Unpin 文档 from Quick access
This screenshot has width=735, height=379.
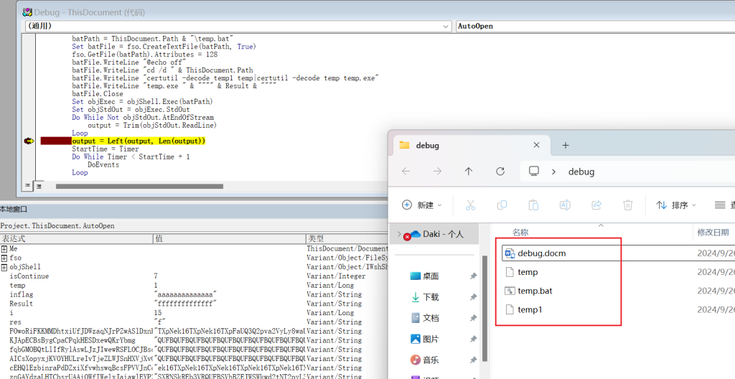click(x=473, y=318)
